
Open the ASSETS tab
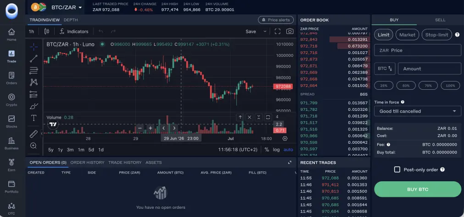point(154,163)
